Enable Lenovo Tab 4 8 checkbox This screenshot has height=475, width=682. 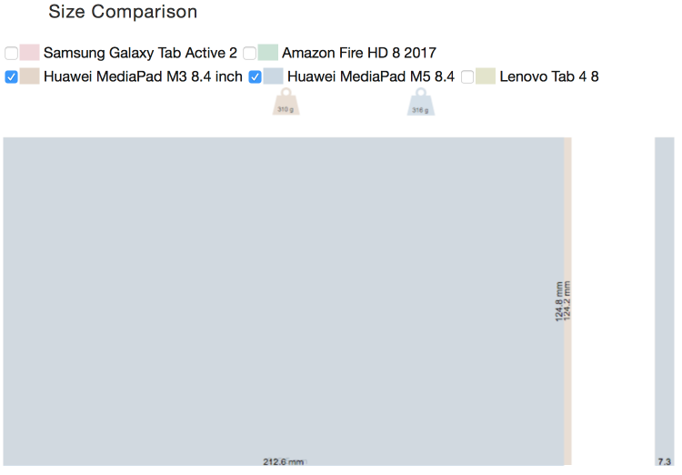[x=467, y=77]
